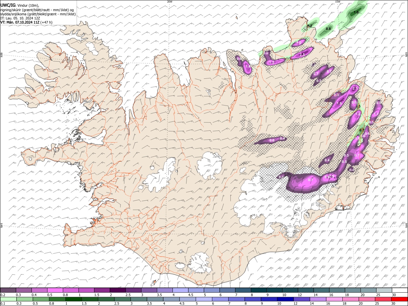Click the '1.9' snow value on the map

pos(339,103)
